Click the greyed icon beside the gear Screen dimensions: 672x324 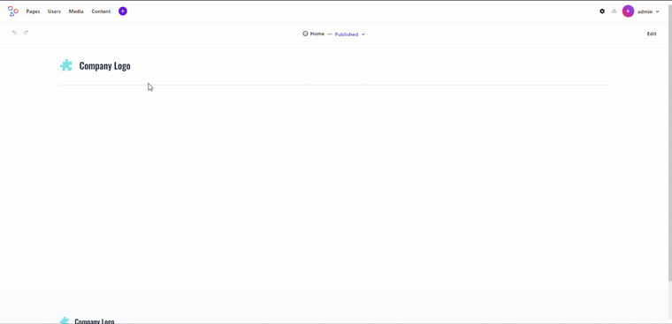[x=614, y=11]
